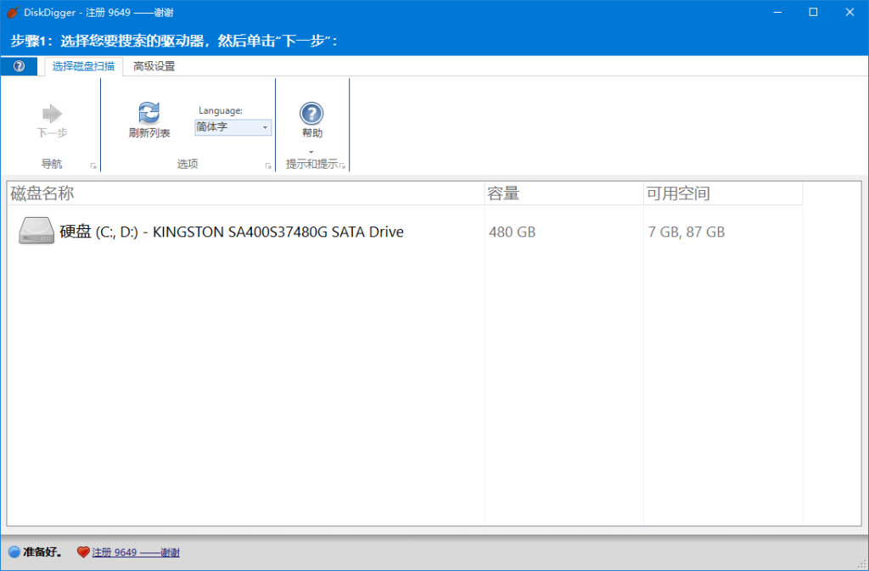
Task: Open the 提示和提示 group dialog launcher
Action: tap(343, 166)
